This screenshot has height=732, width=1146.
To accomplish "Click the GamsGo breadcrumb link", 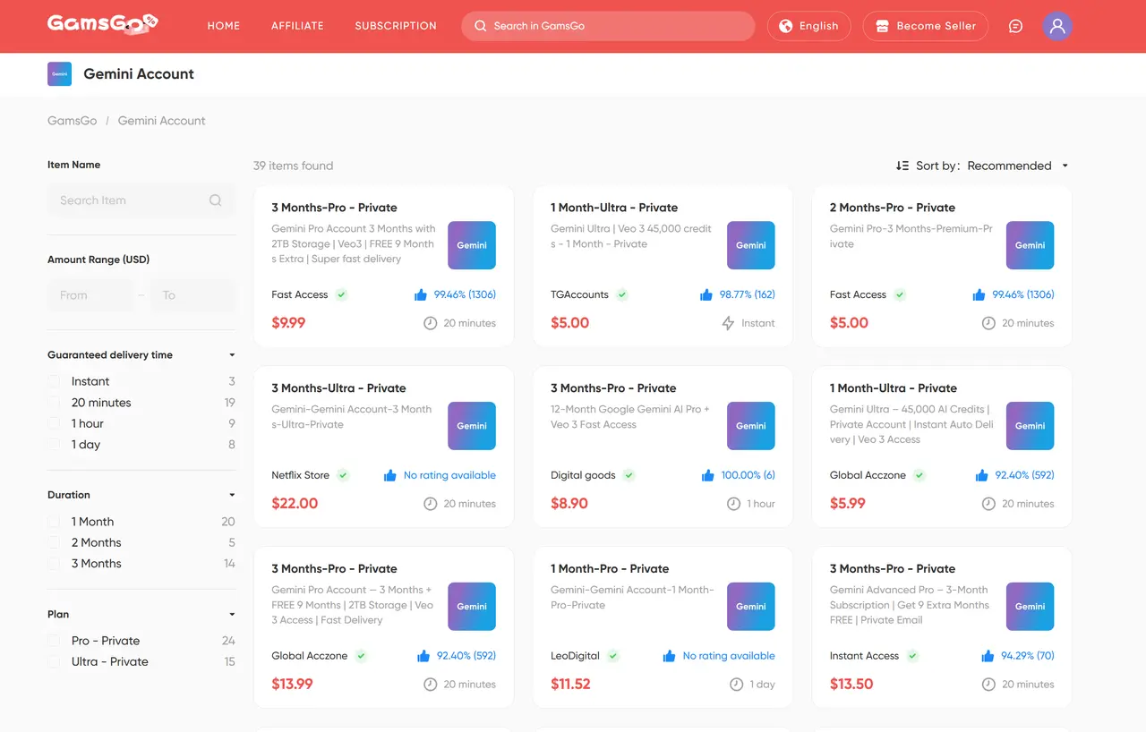I will point(72,121).
